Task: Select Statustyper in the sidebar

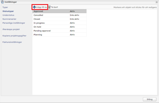Action: [8, 11]
